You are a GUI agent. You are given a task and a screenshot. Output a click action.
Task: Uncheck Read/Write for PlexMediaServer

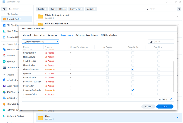pos(133,69)
